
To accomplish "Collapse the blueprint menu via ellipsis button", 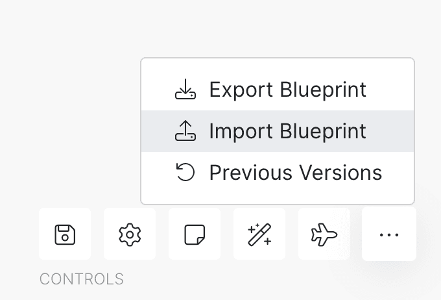I will coord(389,234).
